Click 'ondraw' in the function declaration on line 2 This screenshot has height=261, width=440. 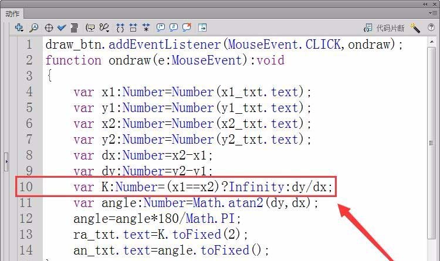click(x=130, y=60)
